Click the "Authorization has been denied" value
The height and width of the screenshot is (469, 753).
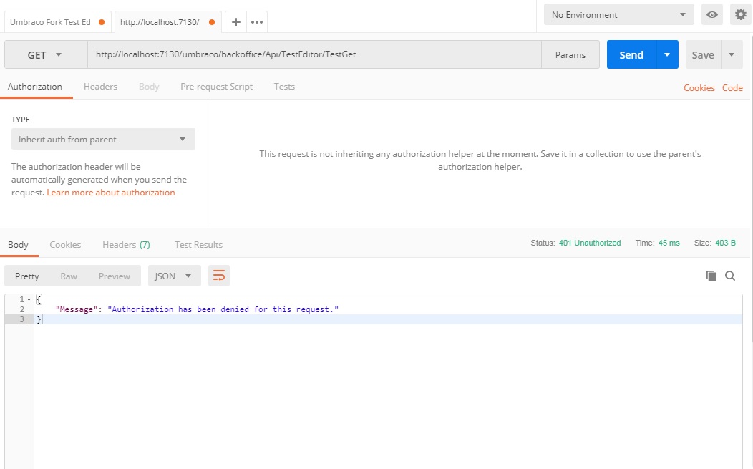pos(223,309)
